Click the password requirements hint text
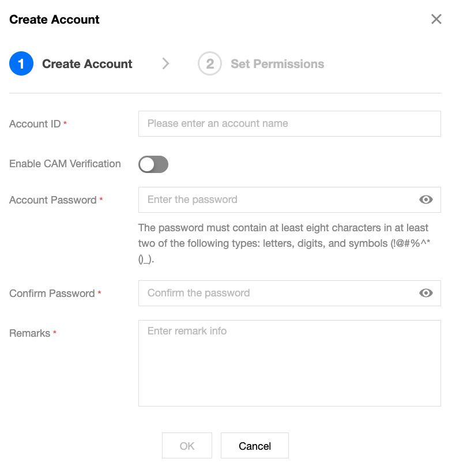Image resolution: width=452 pixels, height=474 pixels. point(284,243)
